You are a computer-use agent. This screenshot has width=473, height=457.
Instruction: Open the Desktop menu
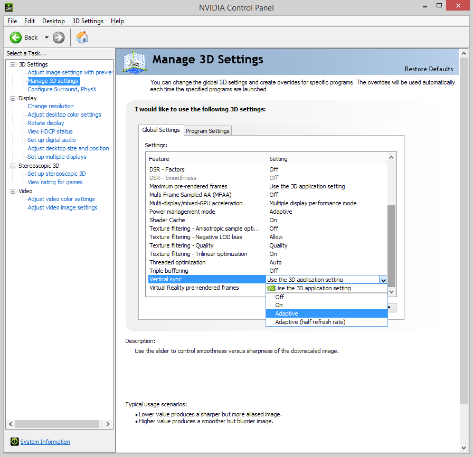[53, 21]
